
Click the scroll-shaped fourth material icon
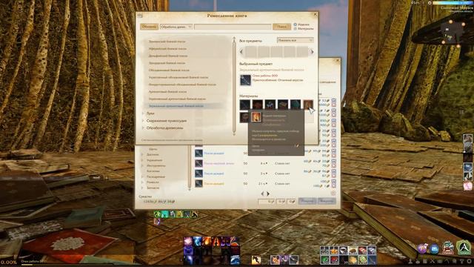click(x=283, y=105)
